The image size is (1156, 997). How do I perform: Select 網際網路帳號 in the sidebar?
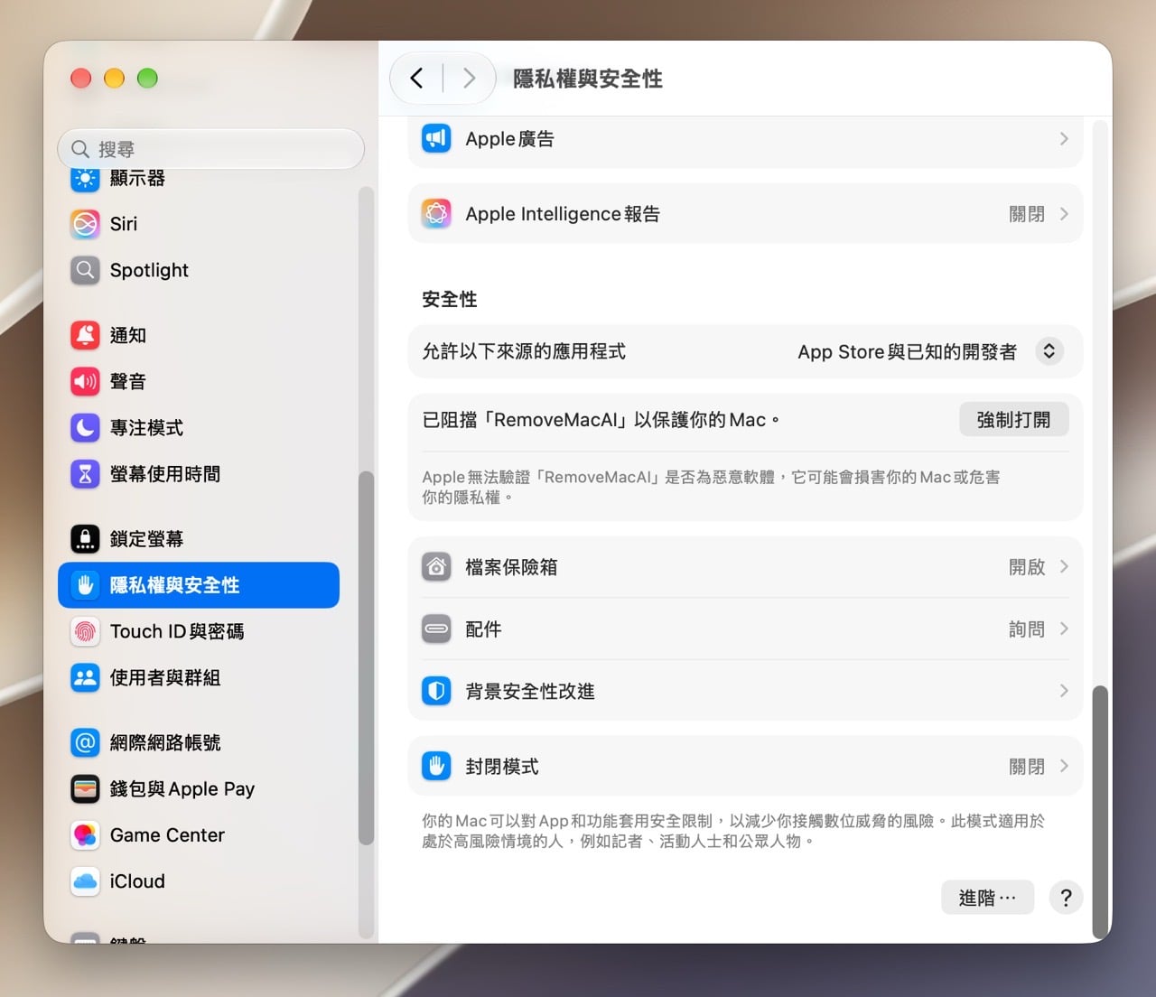199,742
